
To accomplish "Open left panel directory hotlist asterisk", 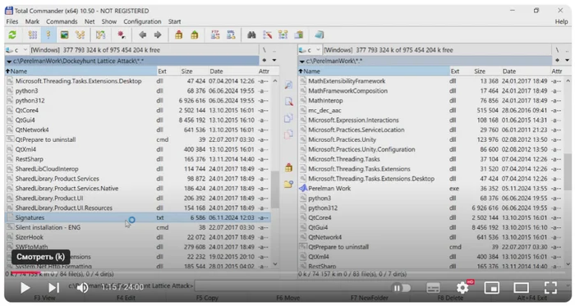I will [x=264, y=61].
